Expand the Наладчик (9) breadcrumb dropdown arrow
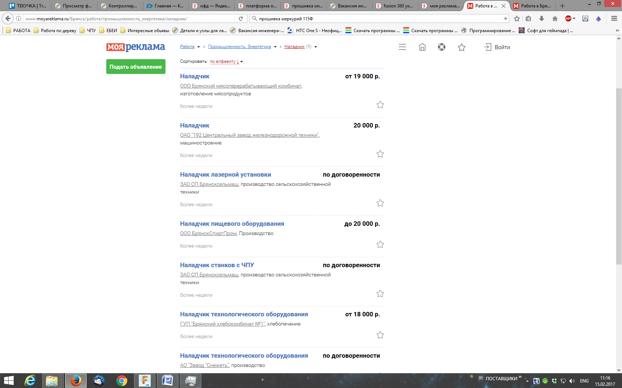 tap(315, 47)
